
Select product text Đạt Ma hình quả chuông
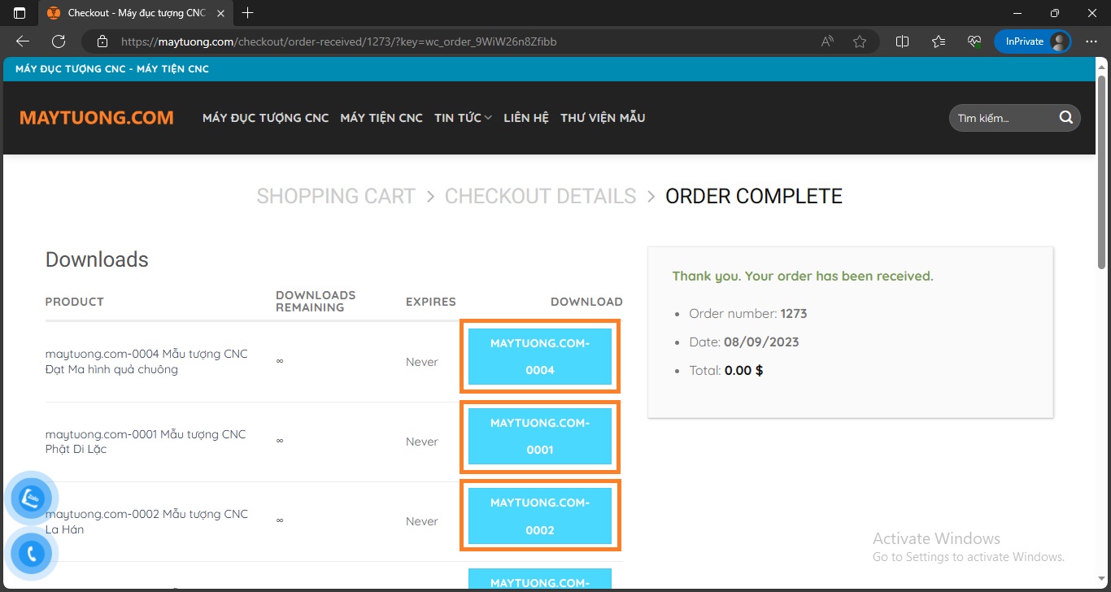[111, 369]
